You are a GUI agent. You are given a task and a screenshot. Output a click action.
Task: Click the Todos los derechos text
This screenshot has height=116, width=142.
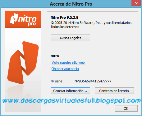point(65,27)
